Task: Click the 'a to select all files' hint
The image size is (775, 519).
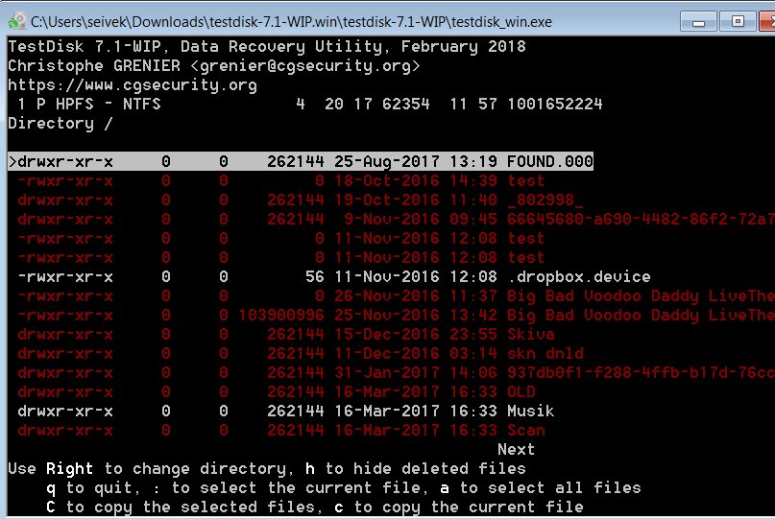Action: [x=540, y=488]
